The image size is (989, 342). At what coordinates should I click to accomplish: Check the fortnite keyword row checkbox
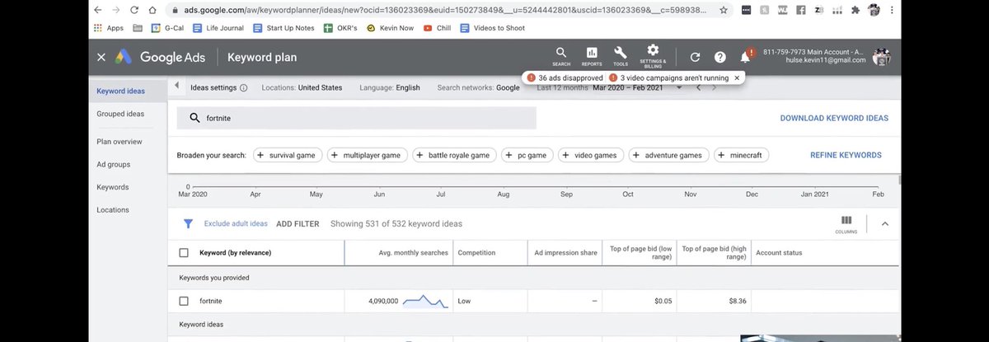point(184,301)
